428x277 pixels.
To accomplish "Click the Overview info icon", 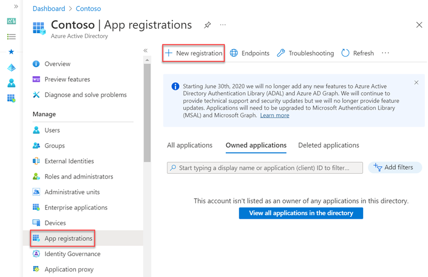I will pyautogui.click(x=36, y=64).
